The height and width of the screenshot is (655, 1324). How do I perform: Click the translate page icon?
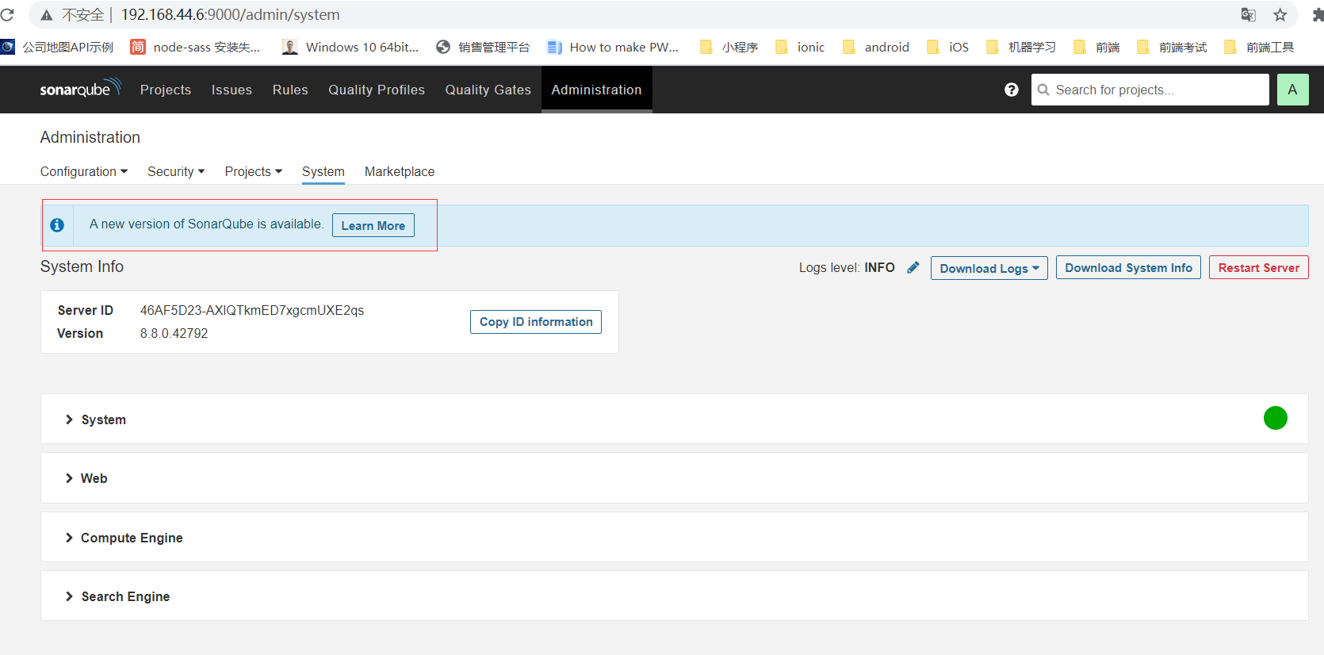tap(1248, 15)
